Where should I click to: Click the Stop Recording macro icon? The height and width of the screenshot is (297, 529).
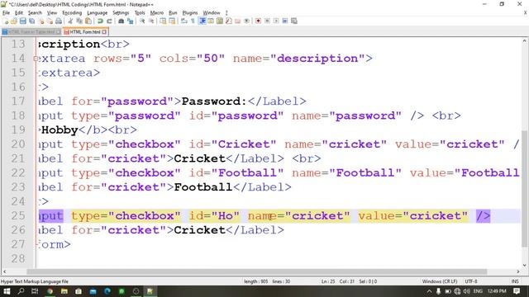coord(267,21)
